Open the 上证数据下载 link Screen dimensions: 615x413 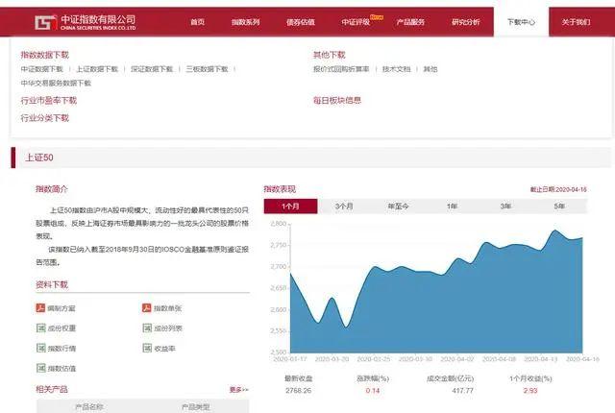pyautogui.click(x=97, y=69)
